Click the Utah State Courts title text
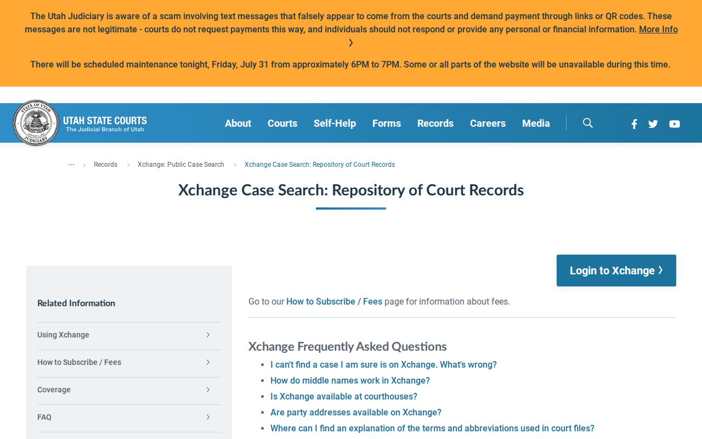This screenshot has height=439, width=702. click(x=105, y=121)
